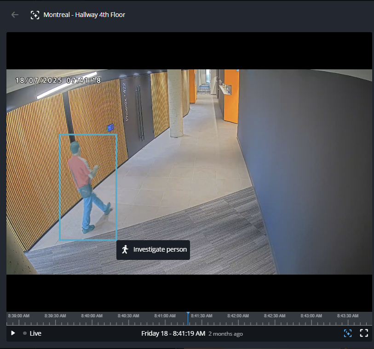Click the camera title Montreal - Hallway 4th Floor
The image size is (374, 349).
[83, 14]
